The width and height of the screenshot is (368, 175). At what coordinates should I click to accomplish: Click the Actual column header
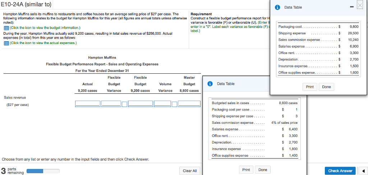pos(88,84)
